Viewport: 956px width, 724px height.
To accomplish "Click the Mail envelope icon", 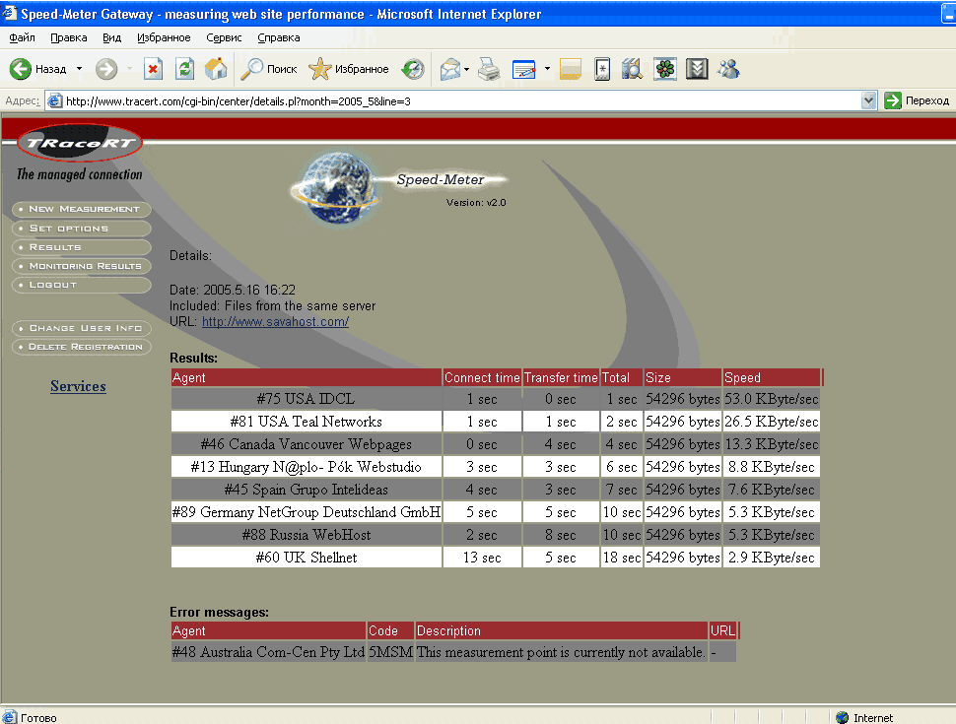I will coord(450,69).
